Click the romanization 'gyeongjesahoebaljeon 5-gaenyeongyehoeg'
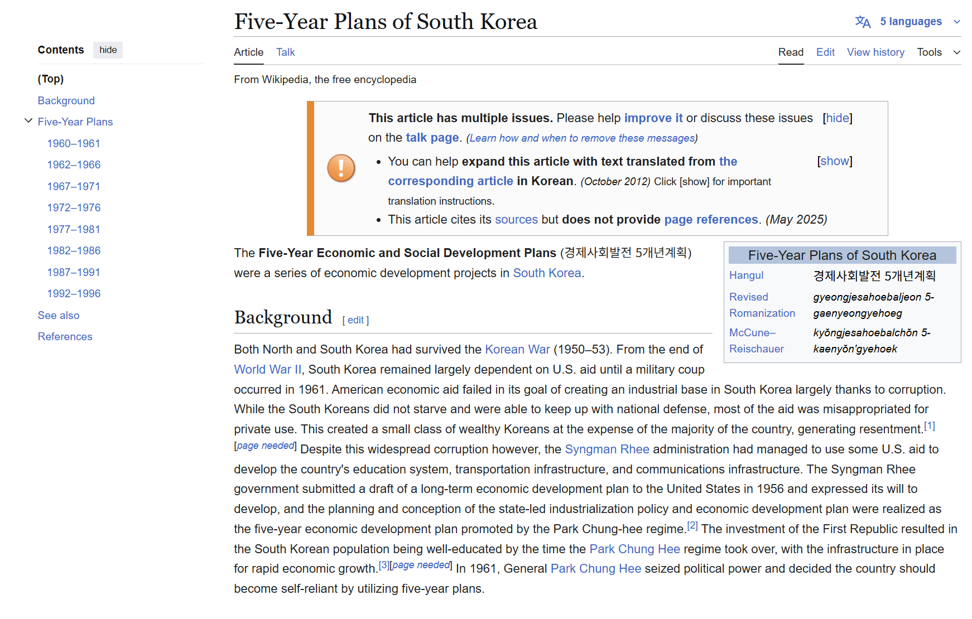 tap(873, 305)
